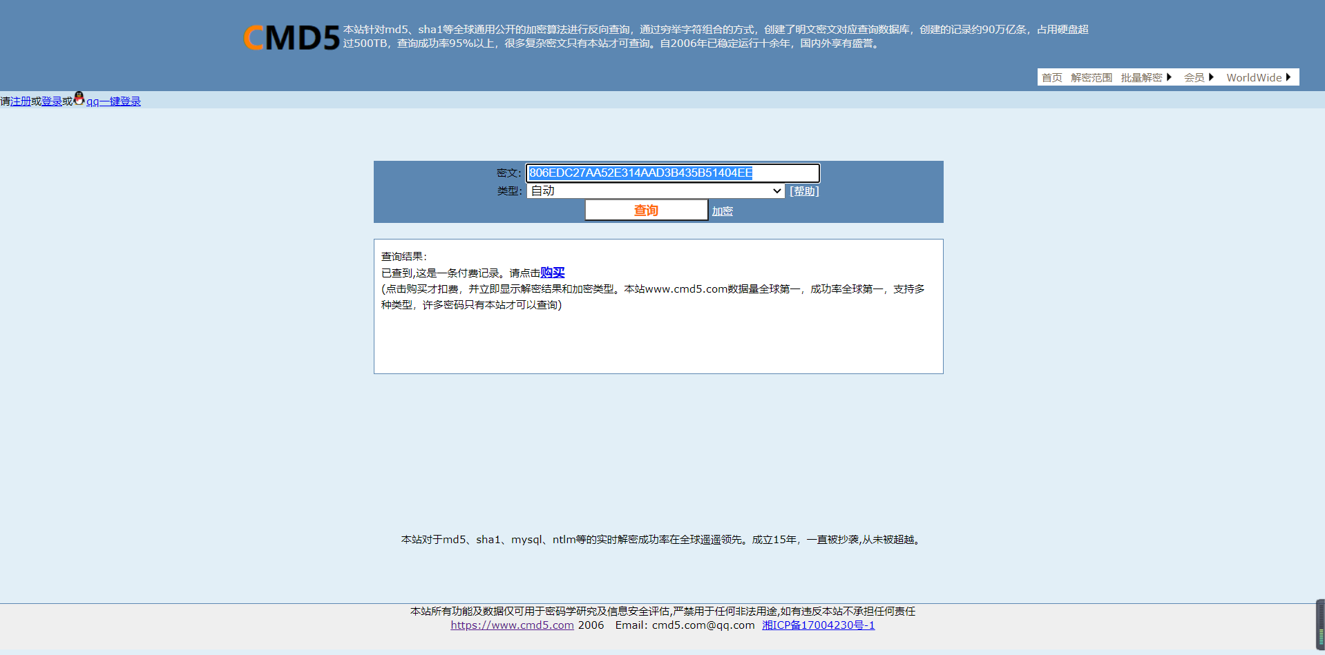Click the 购买 purchase link in results
This screenshot has width=1325, height=655.
[553, 273]
